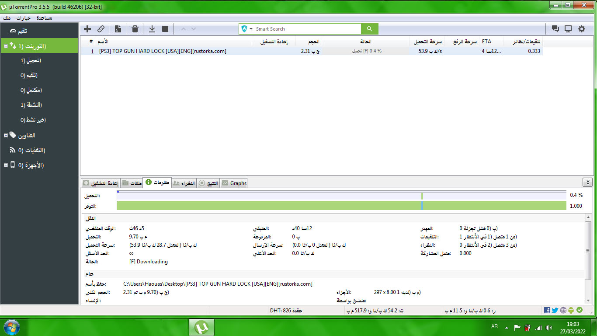Screen dimensions: 597x336
Task: Collapse the detail pane with double-chevron button
Action: [x=588, y=182]
